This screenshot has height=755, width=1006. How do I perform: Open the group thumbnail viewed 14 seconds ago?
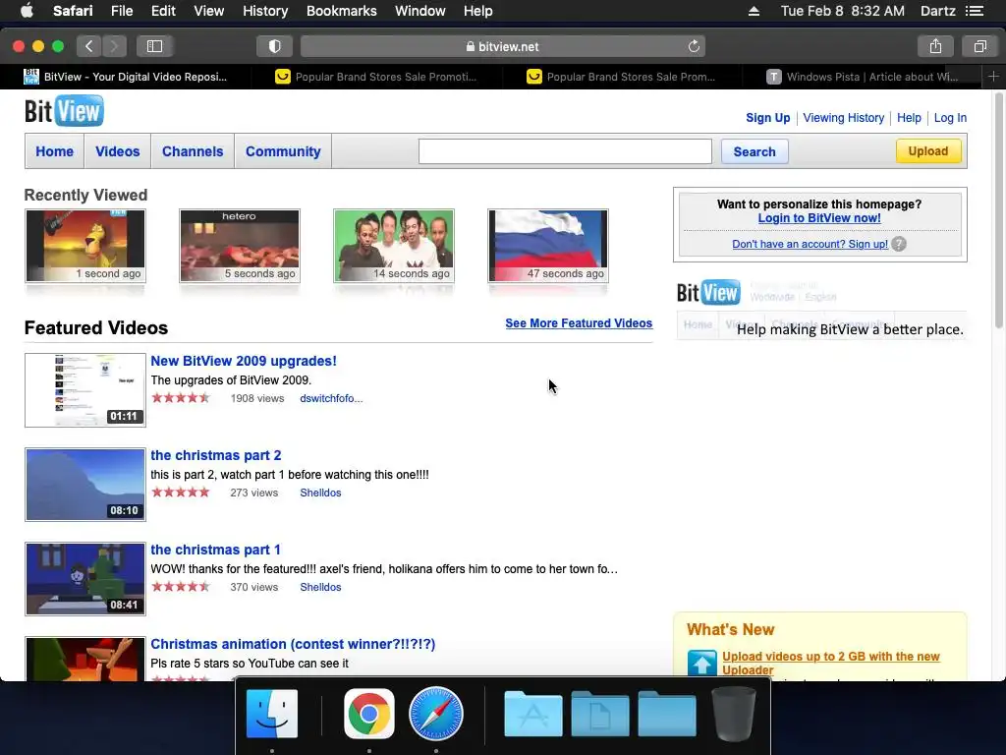(x=394, y=245)
